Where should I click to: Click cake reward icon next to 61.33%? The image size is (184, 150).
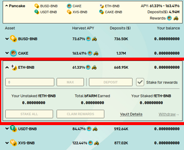pyautogui.click(x=88, y=67)
